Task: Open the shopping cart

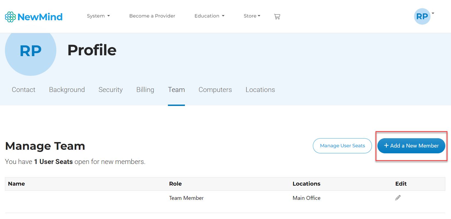Action: [x=277, y=16]
